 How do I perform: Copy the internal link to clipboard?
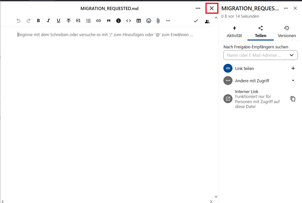tap(293, 99)
